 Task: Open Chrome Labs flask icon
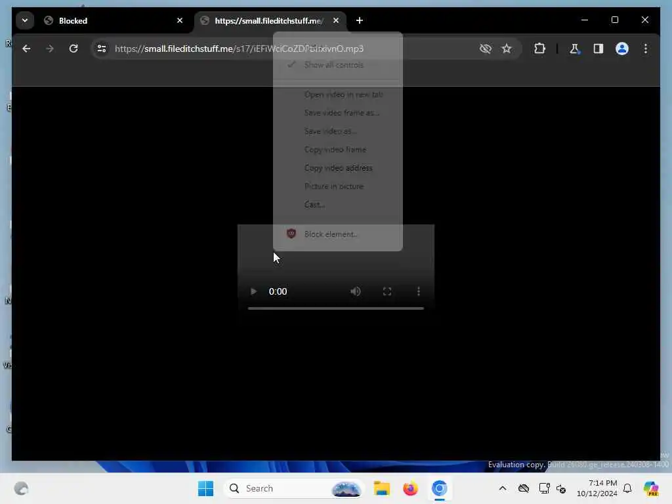574,49
